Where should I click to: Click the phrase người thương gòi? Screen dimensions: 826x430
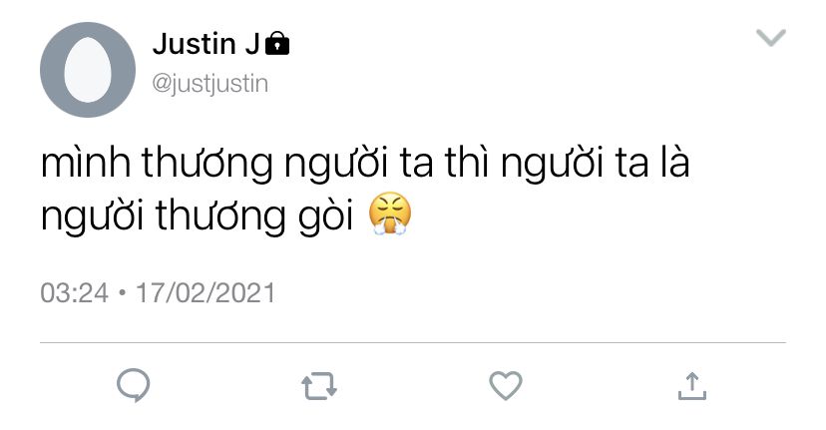tap(197, 216)
